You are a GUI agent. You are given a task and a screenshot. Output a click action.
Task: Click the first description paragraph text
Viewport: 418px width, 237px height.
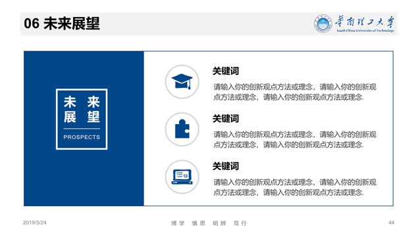[x=294, y=92]
